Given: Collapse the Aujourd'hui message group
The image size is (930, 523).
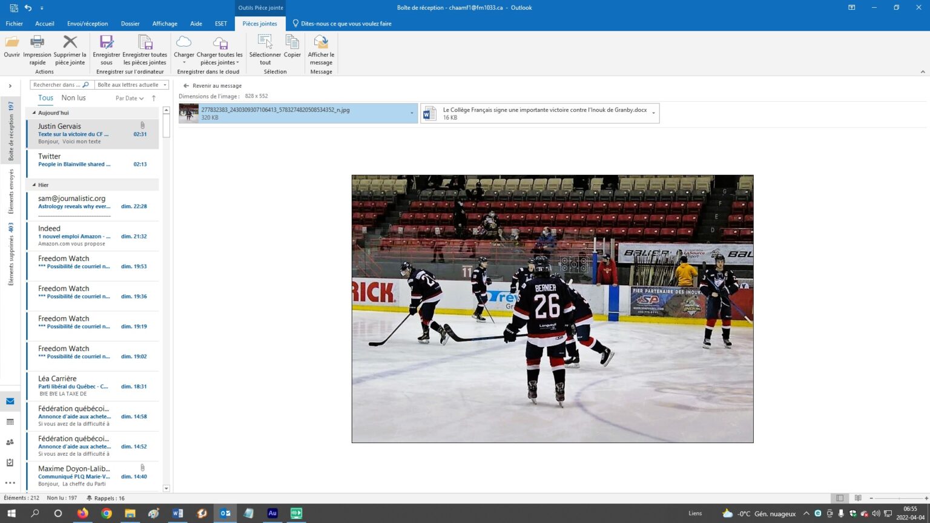Looking at the screenshot, I should [34, 113].
